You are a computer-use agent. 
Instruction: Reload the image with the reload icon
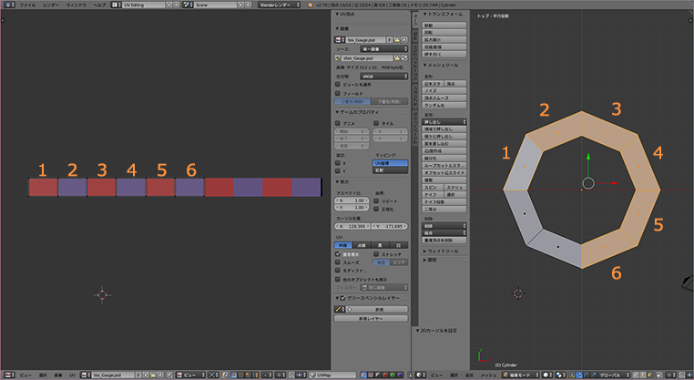[x=404, y=58]
